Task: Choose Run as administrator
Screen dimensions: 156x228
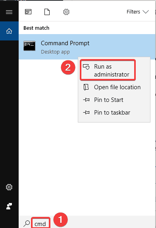Action: click(108, 70)
